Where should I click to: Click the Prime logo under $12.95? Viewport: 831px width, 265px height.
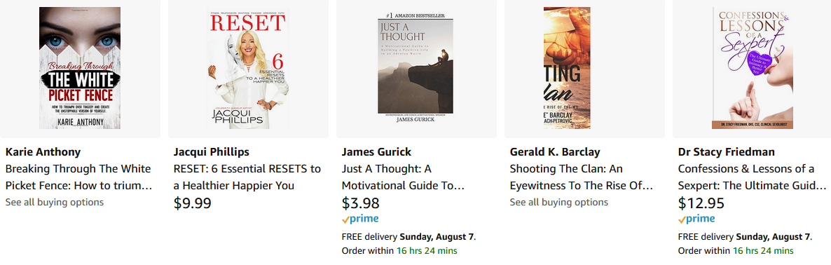click(696, 219)
